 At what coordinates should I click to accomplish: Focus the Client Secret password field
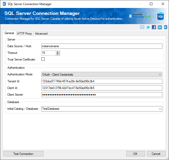tap(102, 95)
